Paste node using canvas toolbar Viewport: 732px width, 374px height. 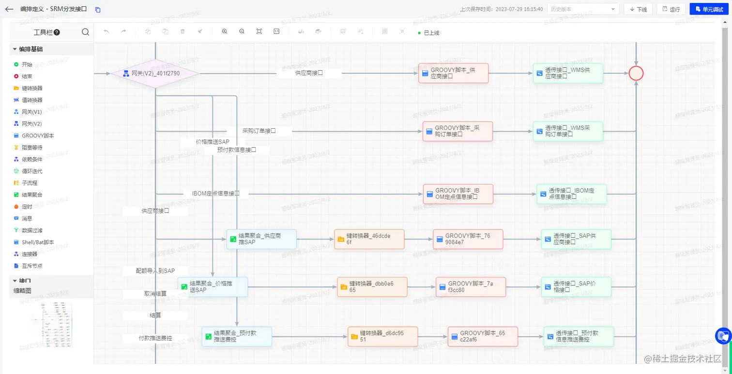pyautogui.click(x=166, y=31)
